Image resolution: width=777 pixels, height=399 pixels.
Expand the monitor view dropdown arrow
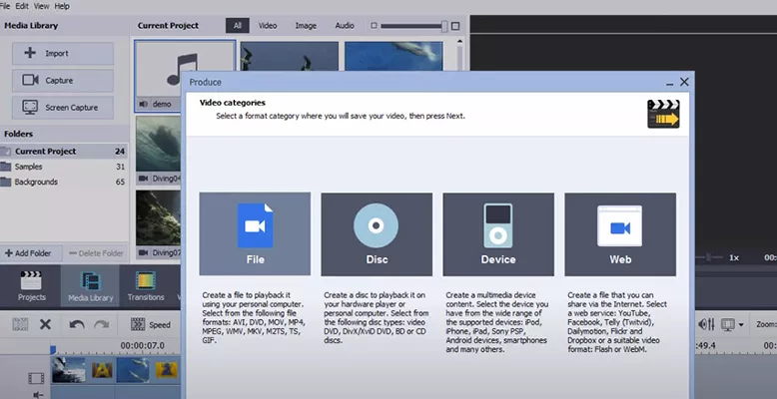coord(741,325)
